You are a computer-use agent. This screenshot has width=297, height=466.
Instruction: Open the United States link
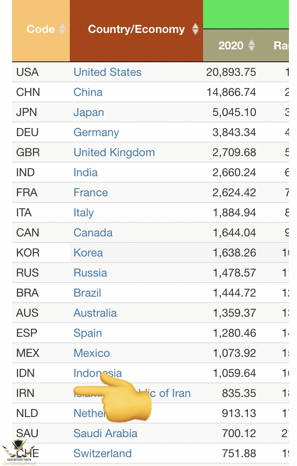[108, 72]
